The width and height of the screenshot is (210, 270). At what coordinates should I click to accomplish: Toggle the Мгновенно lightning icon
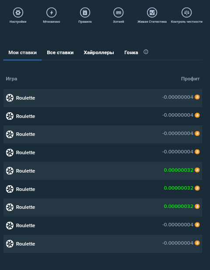click(x=51, y=12)
